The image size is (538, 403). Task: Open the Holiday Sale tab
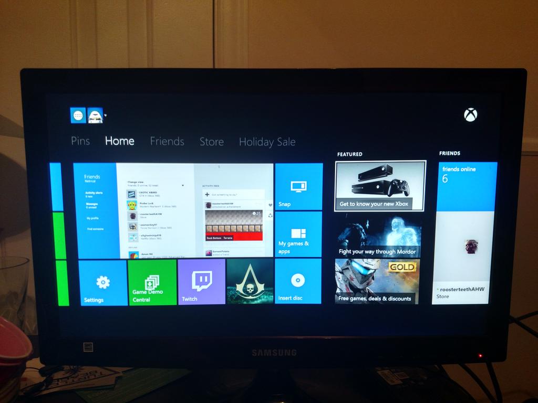point(267,141)
